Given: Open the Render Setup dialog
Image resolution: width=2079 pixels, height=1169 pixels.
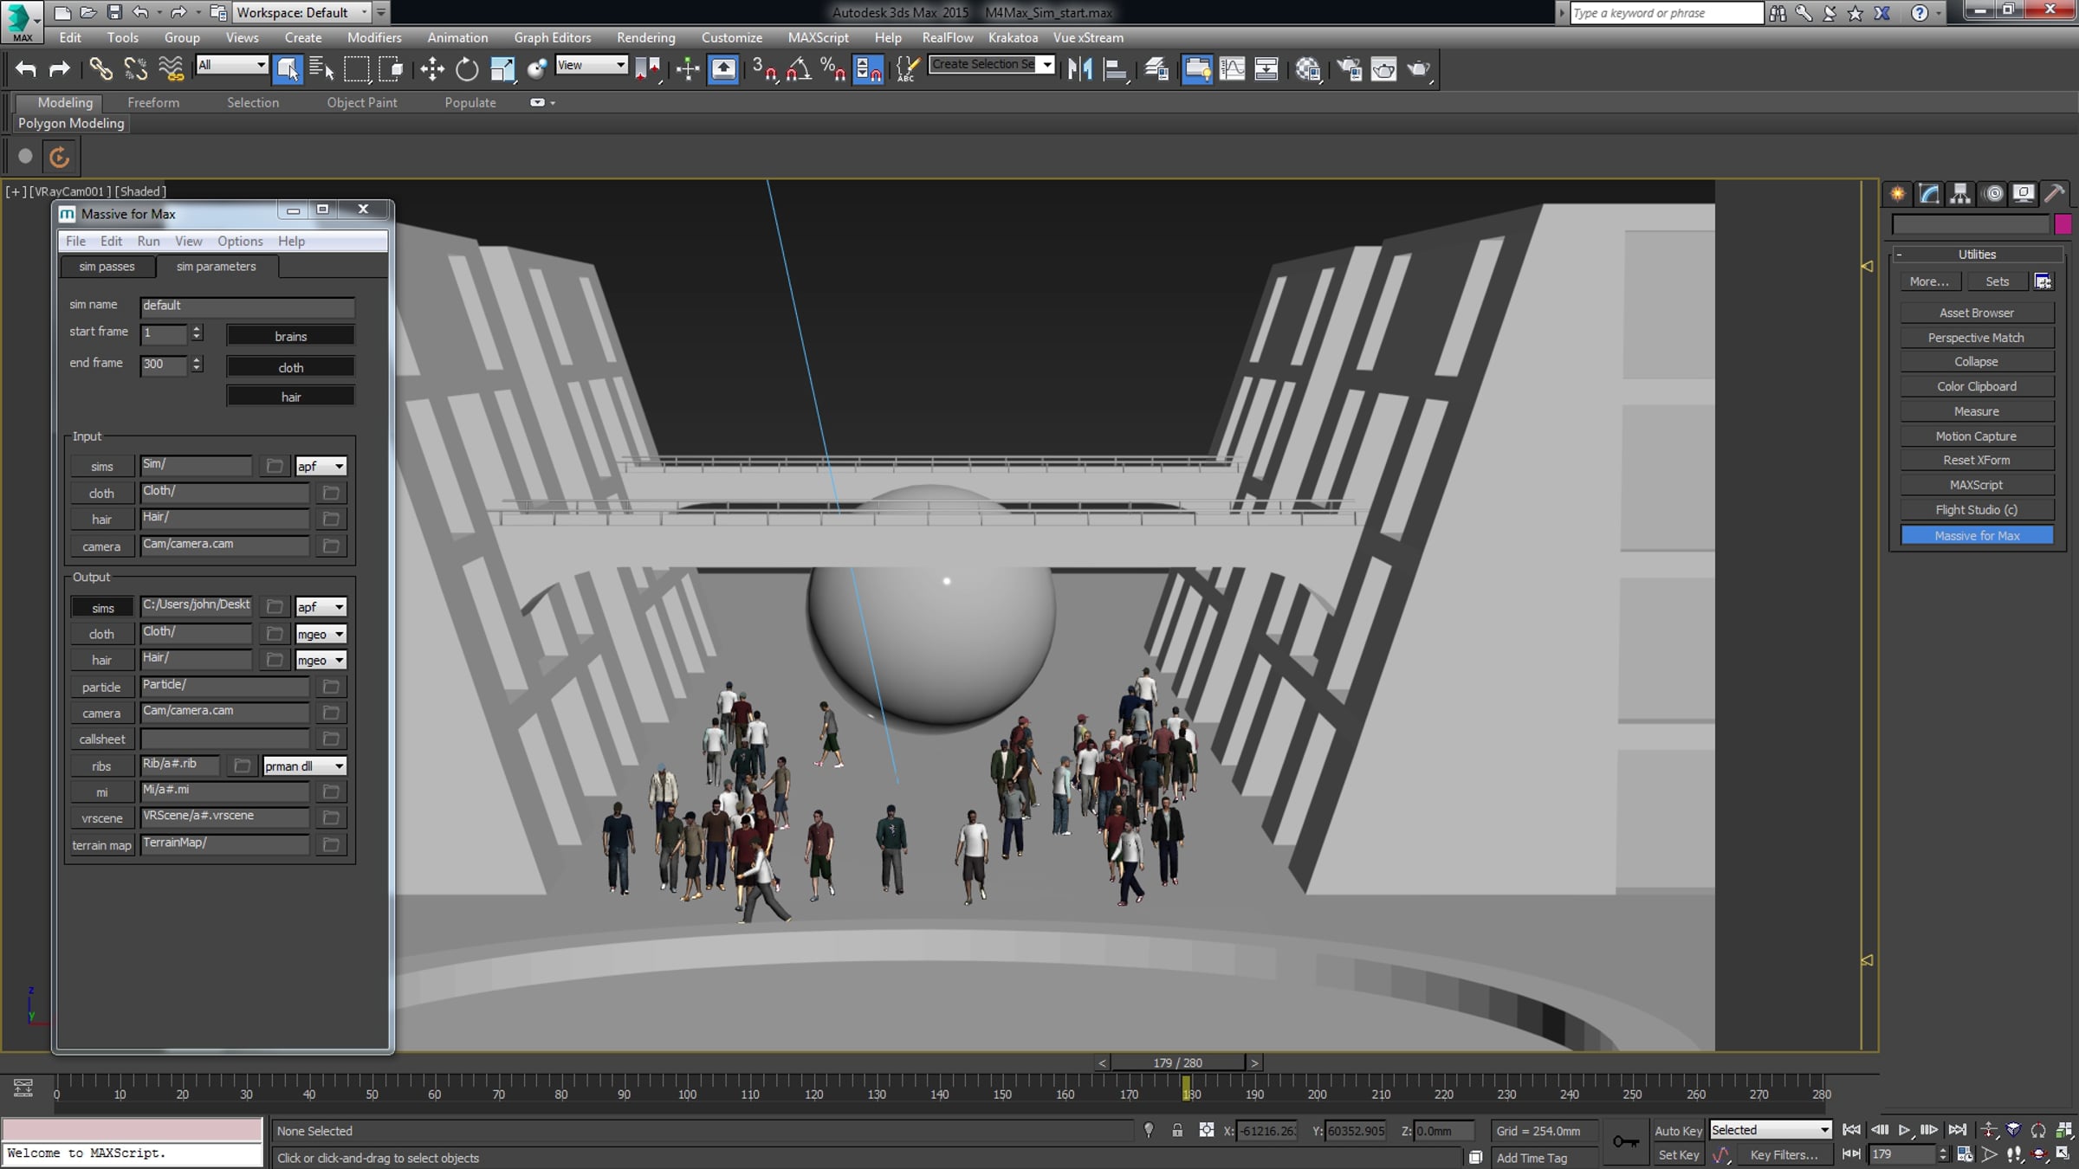Looking at the screenshot, I should [1349, 68].
